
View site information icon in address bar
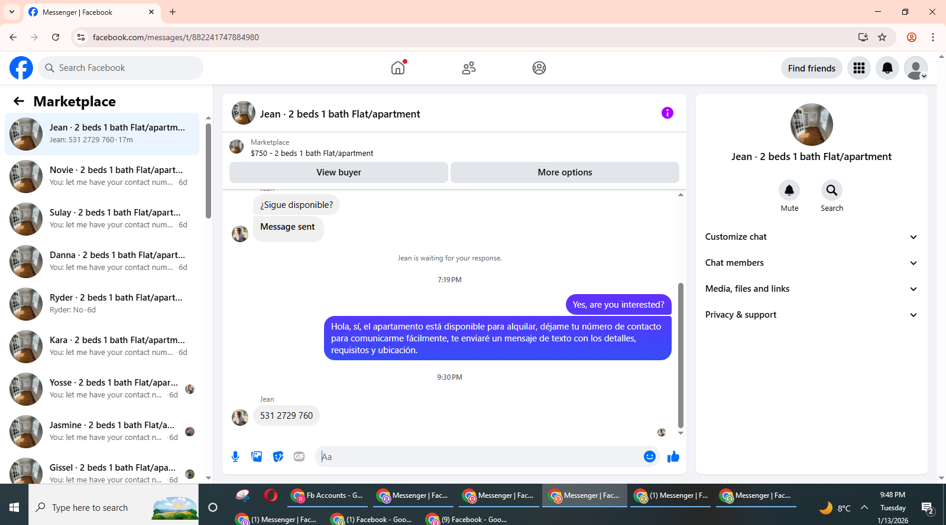[81, 37]
